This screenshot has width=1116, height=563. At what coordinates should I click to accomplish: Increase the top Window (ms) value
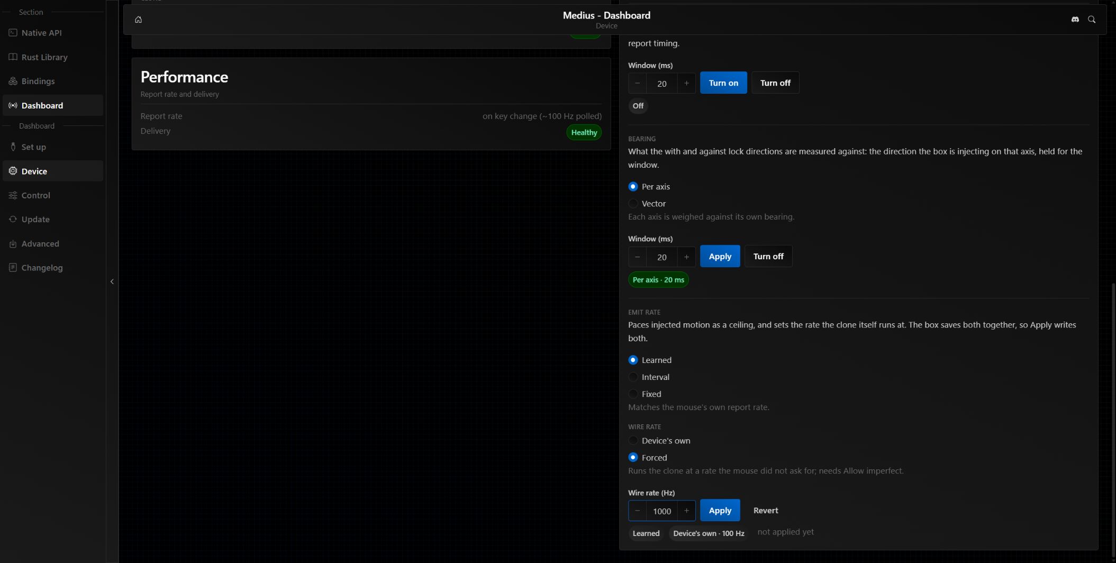(x=686, y=83)
